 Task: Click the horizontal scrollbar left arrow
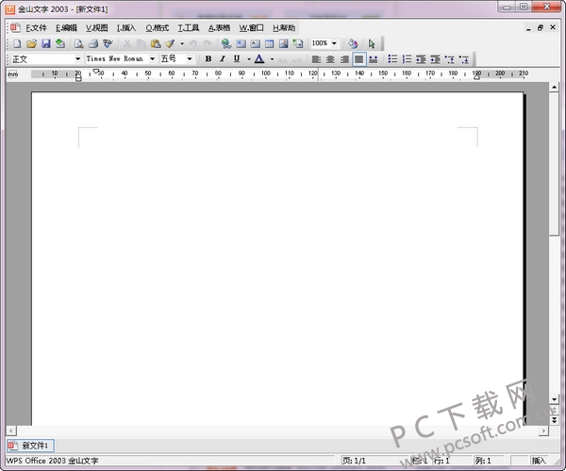(x=10, y=430)
